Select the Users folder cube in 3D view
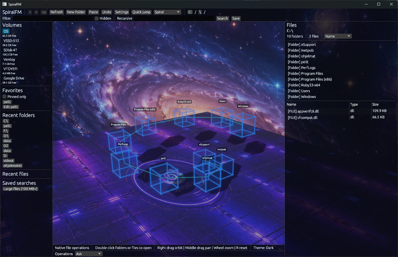Viewport: 398px width, 257px height. (x=222, y=118)
